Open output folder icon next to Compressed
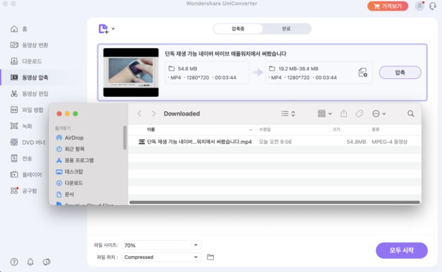Image resolution: width=442 pixels, height=272 pixels. click(x=210, y=257)
